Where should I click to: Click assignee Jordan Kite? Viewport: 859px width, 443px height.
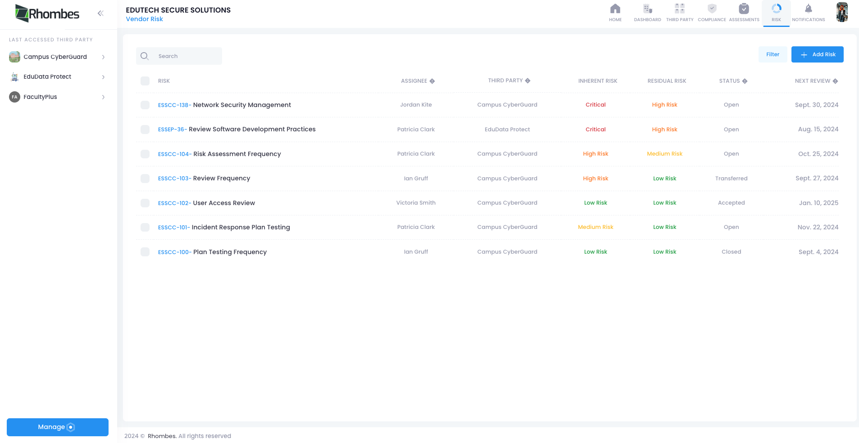416,105
